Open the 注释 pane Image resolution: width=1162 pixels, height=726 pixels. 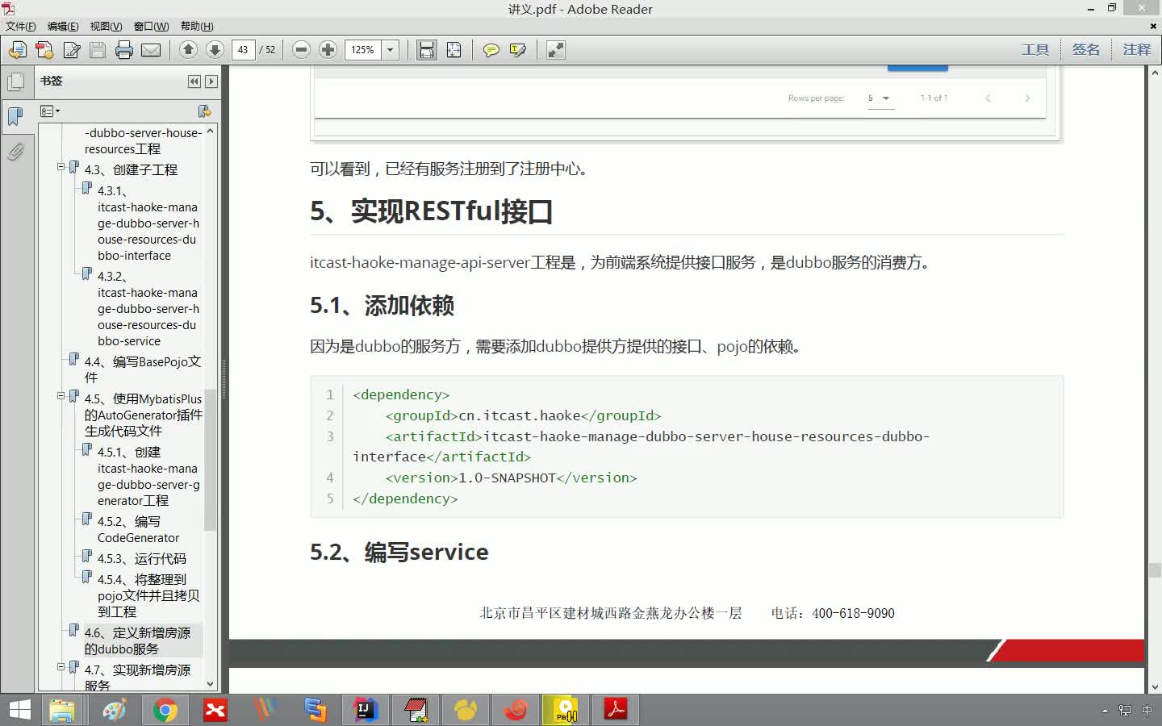click(x=1137, y=50)
